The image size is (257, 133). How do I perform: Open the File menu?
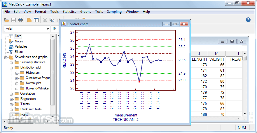pyautogui.click(x=7, y=12)
